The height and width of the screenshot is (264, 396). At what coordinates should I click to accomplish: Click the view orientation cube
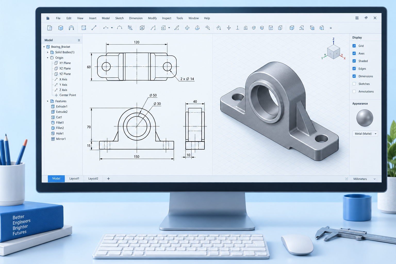334,52
